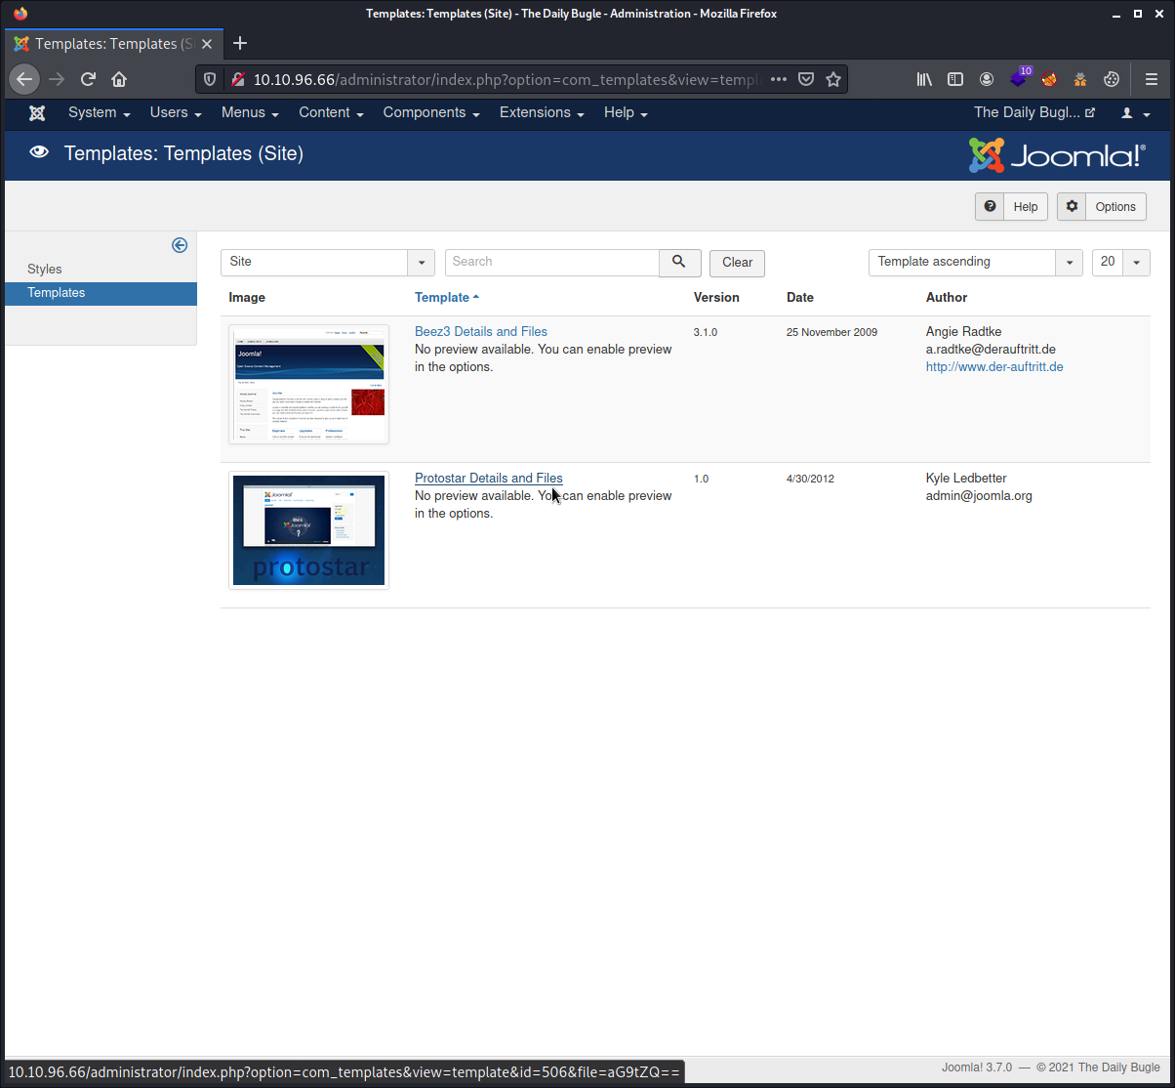This screenshot has height=1088, width=1175.
Task: Toggle the Firefox sidebar view icon
Action: 955,79
